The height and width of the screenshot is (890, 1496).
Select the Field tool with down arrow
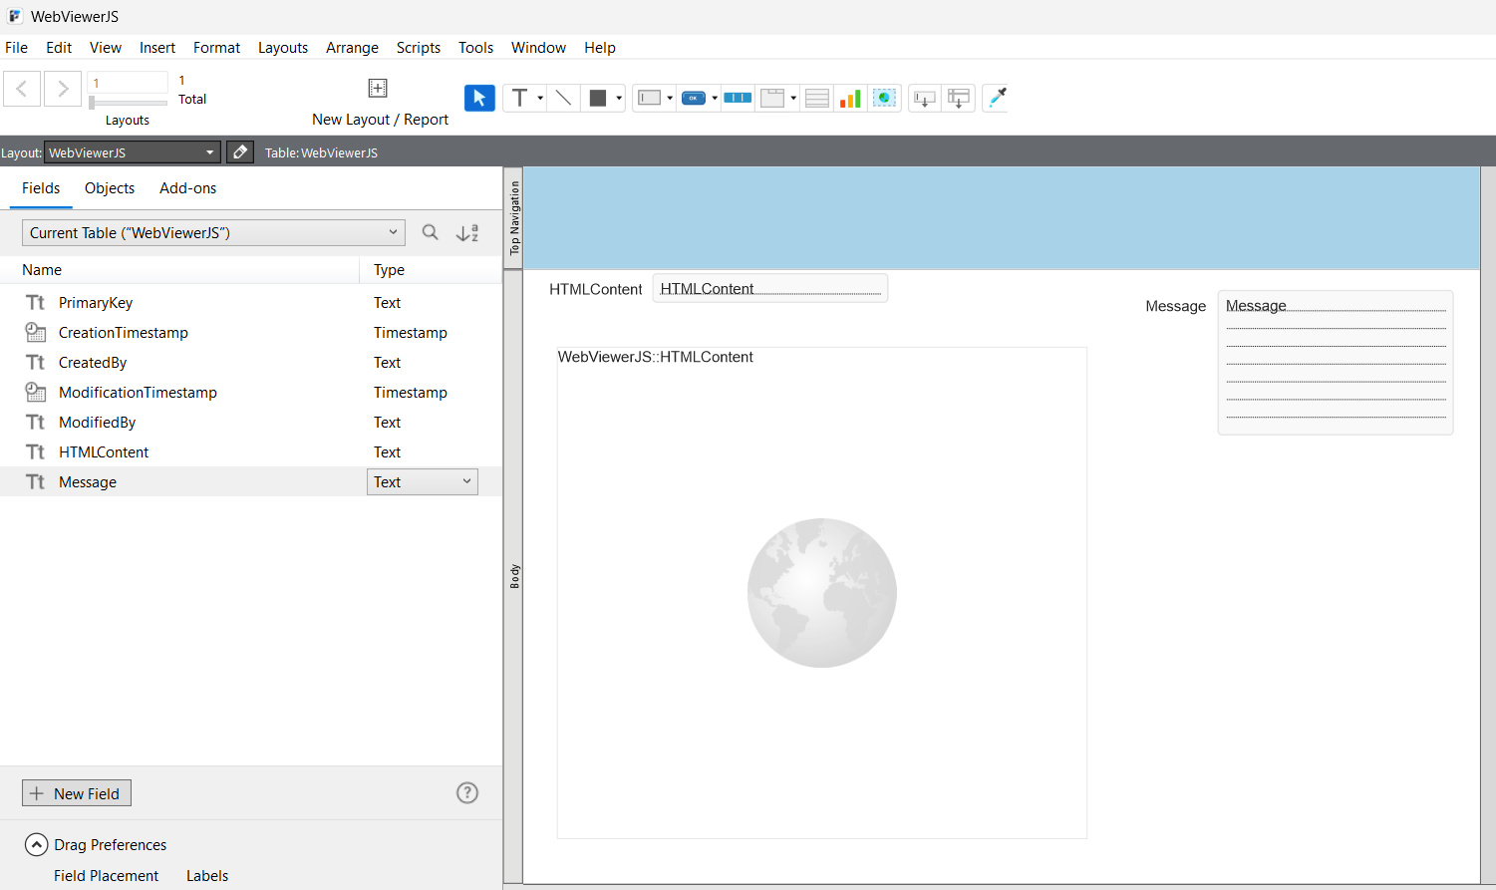925,98
